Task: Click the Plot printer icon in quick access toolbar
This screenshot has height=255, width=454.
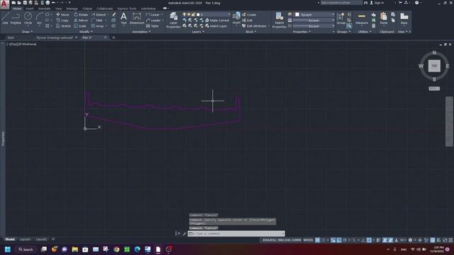Action: [48, 3]
